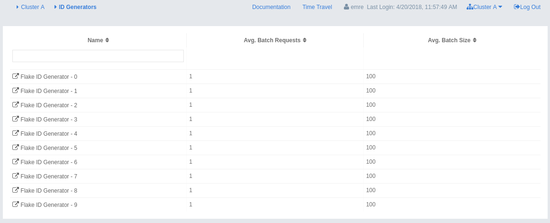Select Flake ID Generator - 9 entry
Viewport: 550px width, 223px height.
48,205
